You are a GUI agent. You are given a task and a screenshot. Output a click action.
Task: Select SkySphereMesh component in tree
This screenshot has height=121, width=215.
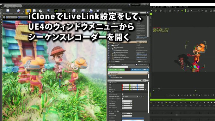[117, 78]
